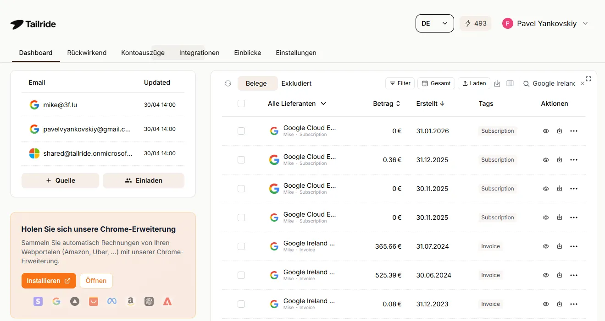
Task: Click the Amazon icon in the extension card
Action: [130, 301]
